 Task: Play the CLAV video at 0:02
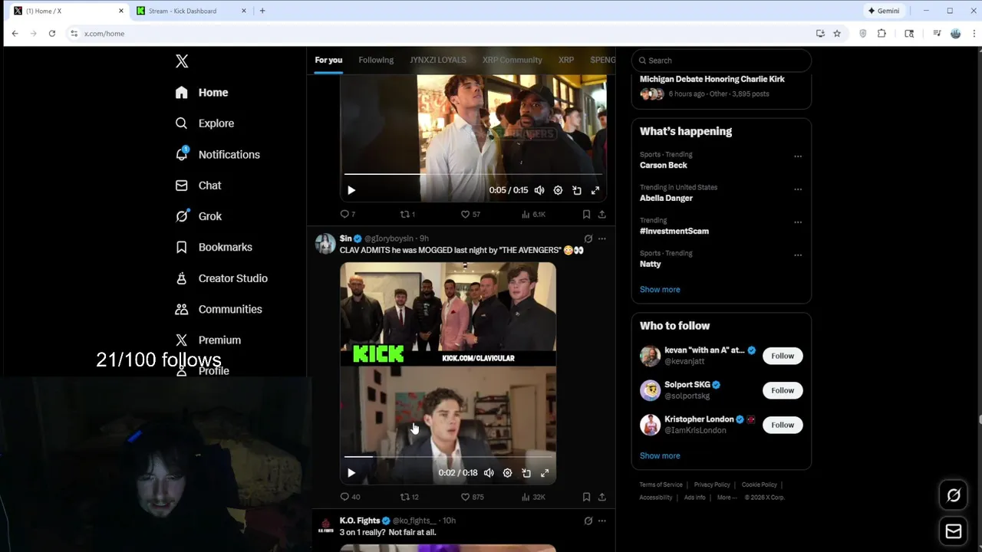pos(351,473)
